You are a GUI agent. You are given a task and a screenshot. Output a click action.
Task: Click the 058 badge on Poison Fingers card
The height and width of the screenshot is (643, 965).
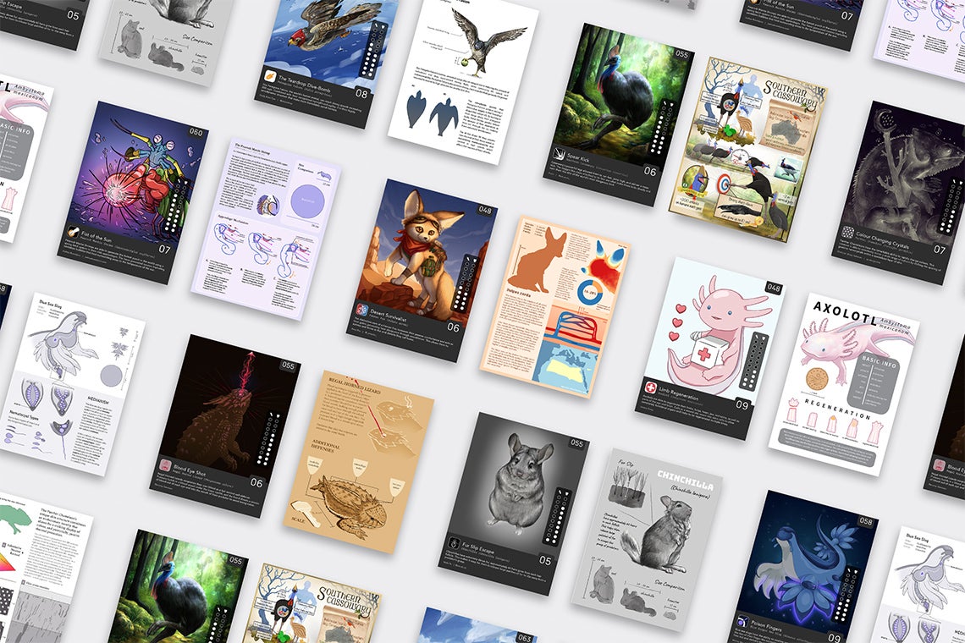pos(863,522)
